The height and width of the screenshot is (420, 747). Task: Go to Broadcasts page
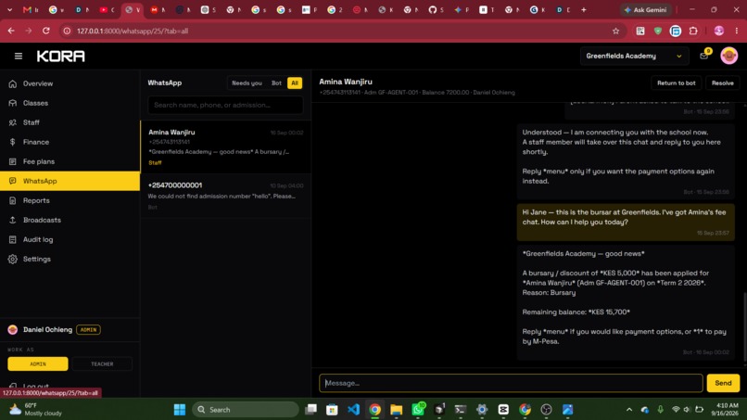[70, 221]
